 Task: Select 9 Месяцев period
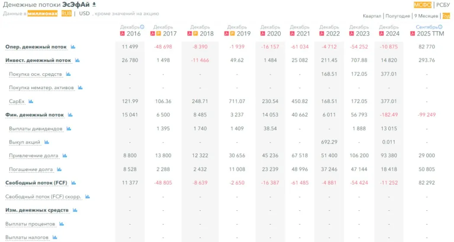426,16
